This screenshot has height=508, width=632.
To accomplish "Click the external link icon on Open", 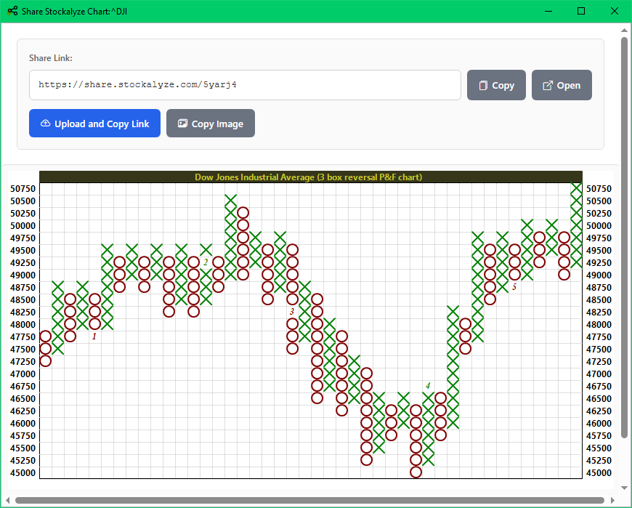I will [x=547, y=86].
